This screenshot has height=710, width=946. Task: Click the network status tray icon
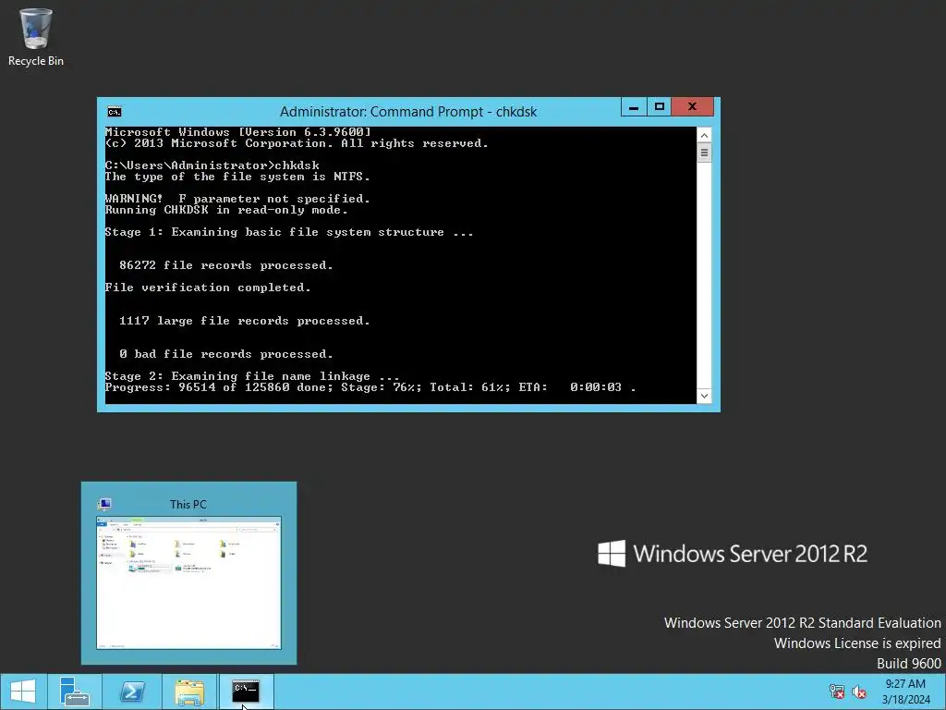[x=837, y=692]
